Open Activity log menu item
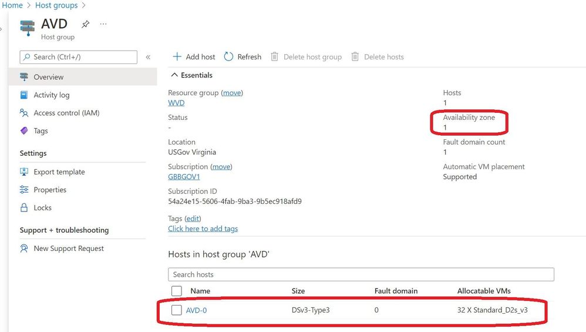Screen dimensions: 586x332 click(x=51, y=95)
